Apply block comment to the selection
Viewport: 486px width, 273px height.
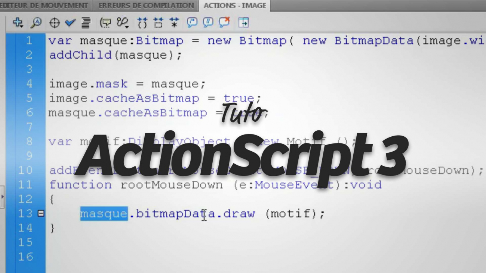click(192, 23)
